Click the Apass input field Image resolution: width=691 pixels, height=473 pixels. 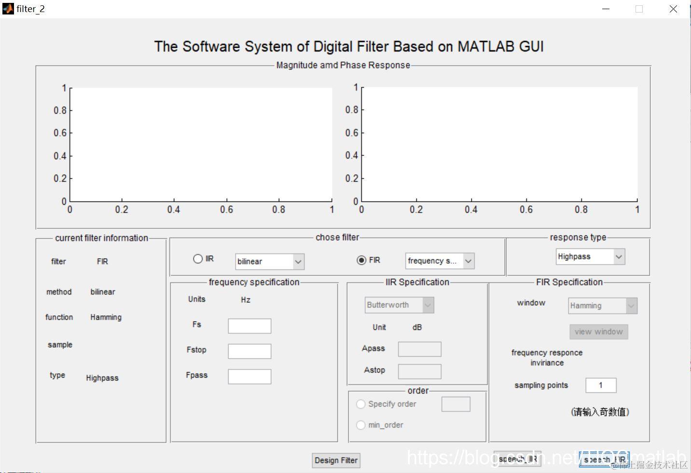click(420, 349)
